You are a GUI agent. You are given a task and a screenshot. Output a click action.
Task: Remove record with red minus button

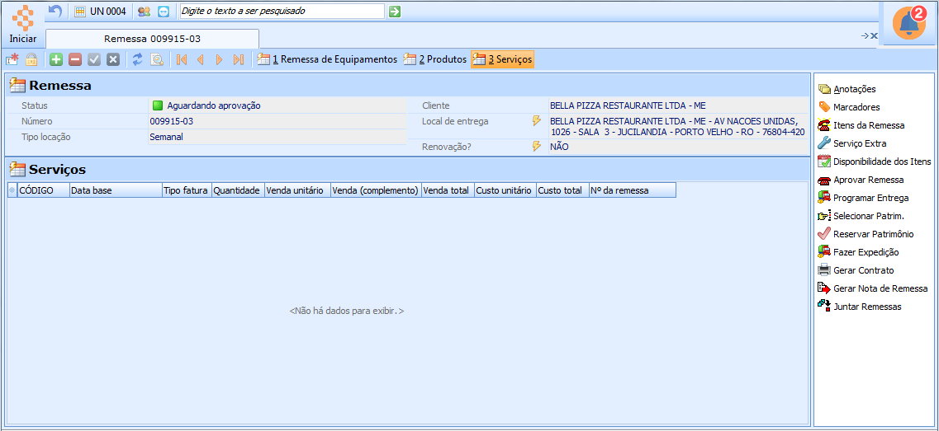[75, 59]
